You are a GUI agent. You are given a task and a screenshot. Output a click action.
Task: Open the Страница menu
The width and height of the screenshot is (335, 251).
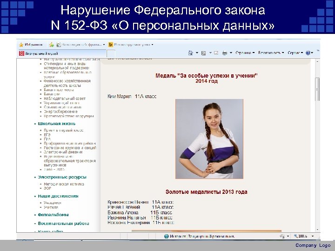click(x=245, y=53)
